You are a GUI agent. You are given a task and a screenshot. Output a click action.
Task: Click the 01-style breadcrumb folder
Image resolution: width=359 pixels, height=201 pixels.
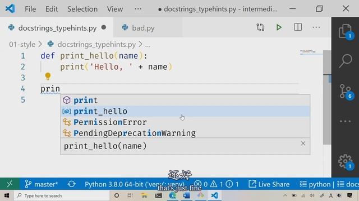[22, 44]
